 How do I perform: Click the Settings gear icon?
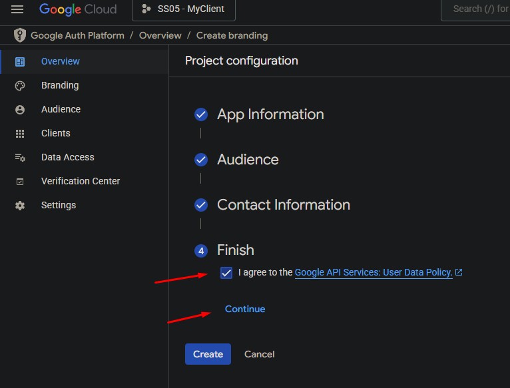20,206
